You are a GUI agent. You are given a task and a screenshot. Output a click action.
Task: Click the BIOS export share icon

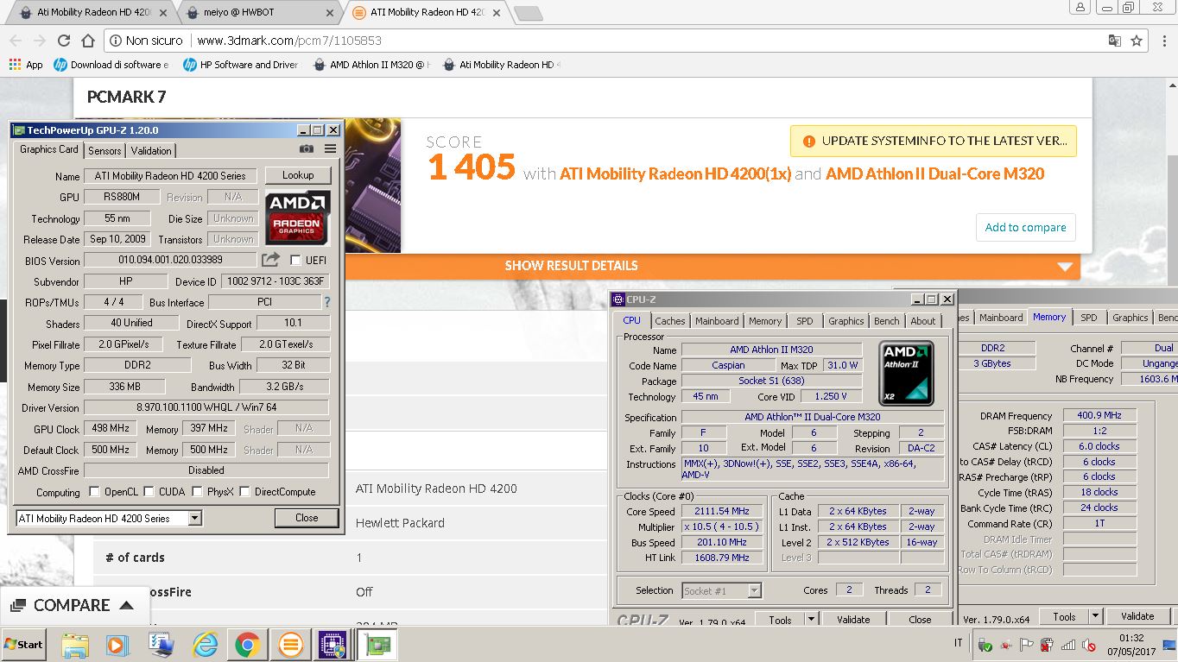pos(270,260)
